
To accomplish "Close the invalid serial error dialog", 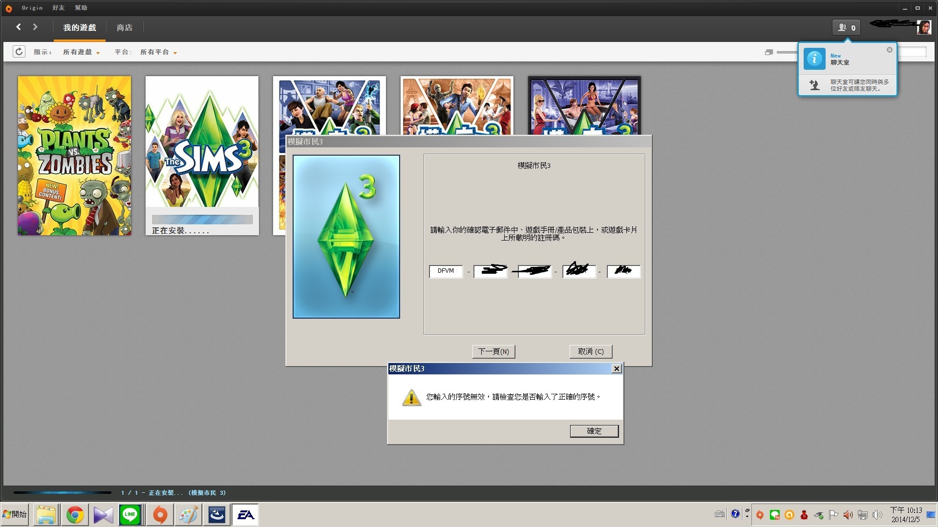I will (x=617, y=369).
